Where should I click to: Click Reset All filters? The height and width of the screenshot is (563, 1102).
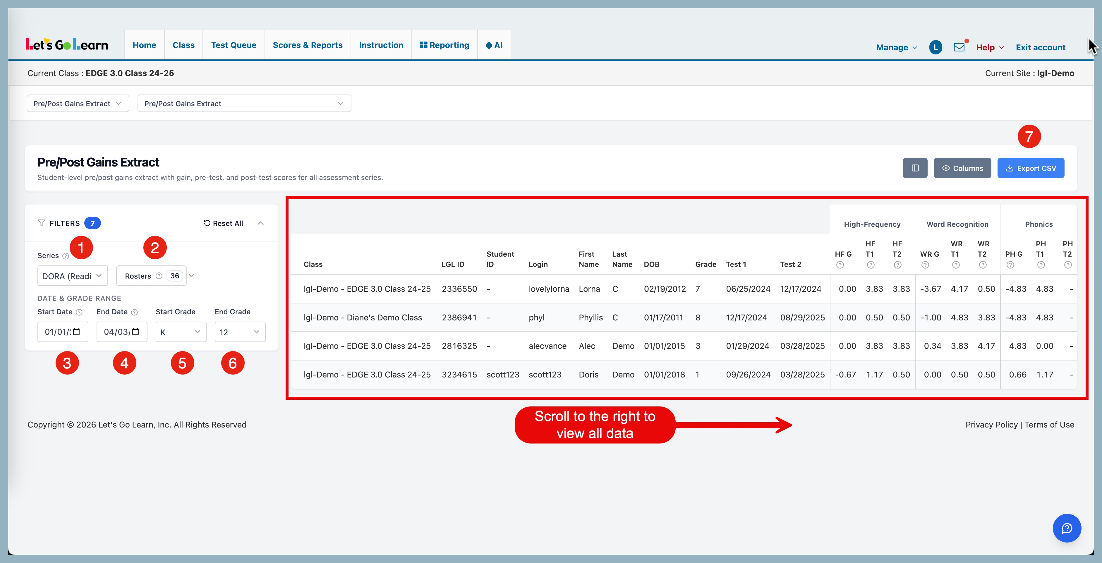pyautogui.click(x=223, y=223)
